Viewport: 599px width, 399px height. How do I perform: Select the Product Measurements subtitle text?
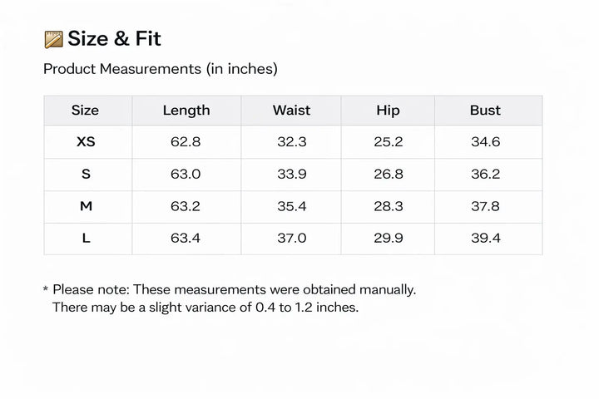[x=160, y=69]
